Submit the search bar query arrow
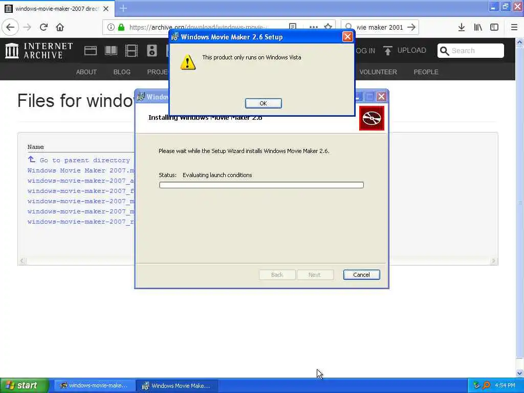524x393 pixels. pos(412,27)
